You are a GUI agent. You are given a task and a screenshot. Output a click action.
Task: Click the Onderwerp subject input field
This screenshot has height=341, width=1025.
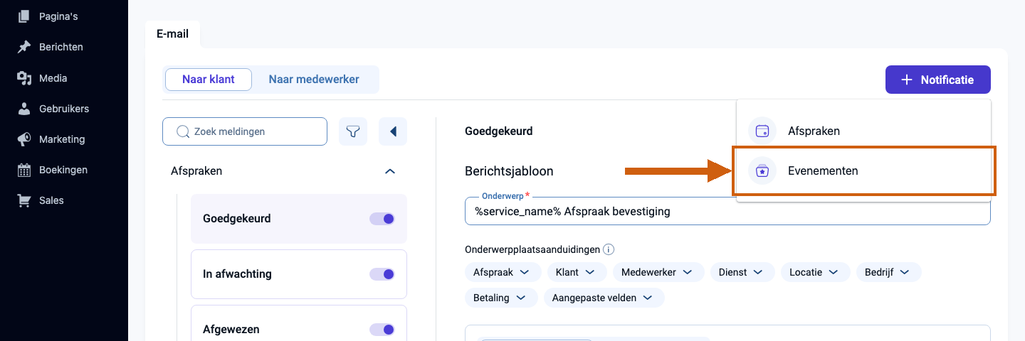tap(727, 211)
